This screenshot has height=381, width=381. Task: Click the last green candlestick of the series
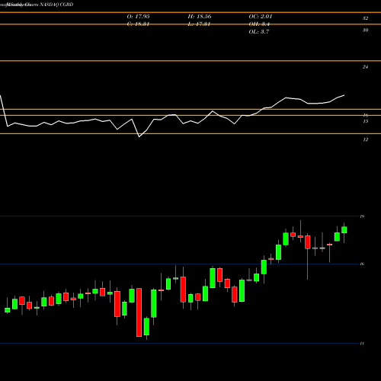click(344, 230)
